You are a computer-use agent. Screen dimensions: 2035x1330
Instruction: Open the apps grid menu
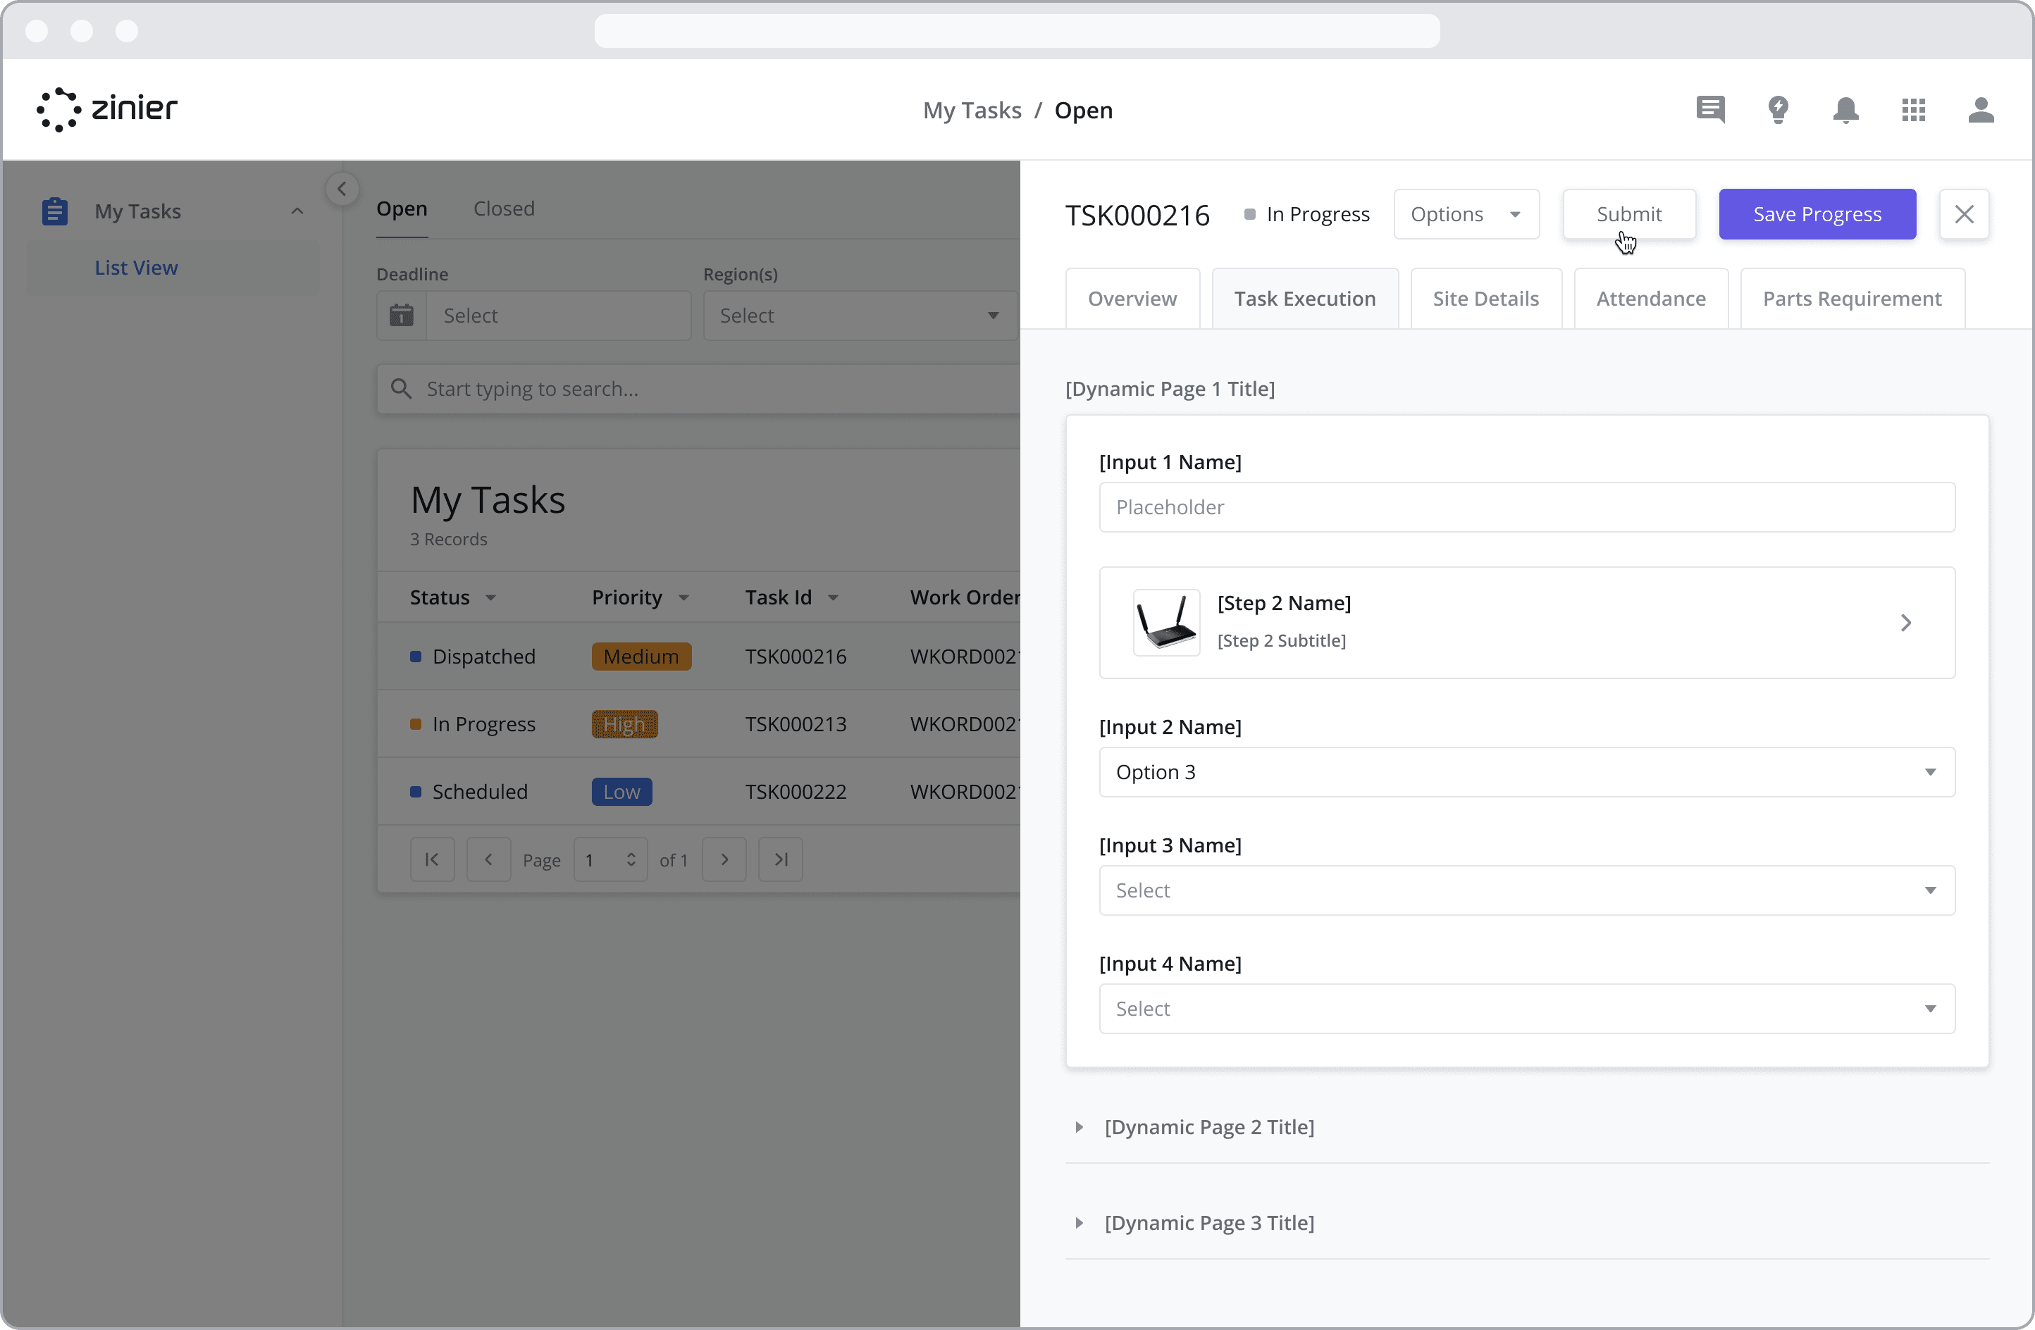pyautogui.click(x=1914, y=109)
